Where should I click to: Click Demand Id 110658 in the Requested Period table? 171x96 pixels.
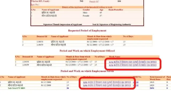(40, 42)
